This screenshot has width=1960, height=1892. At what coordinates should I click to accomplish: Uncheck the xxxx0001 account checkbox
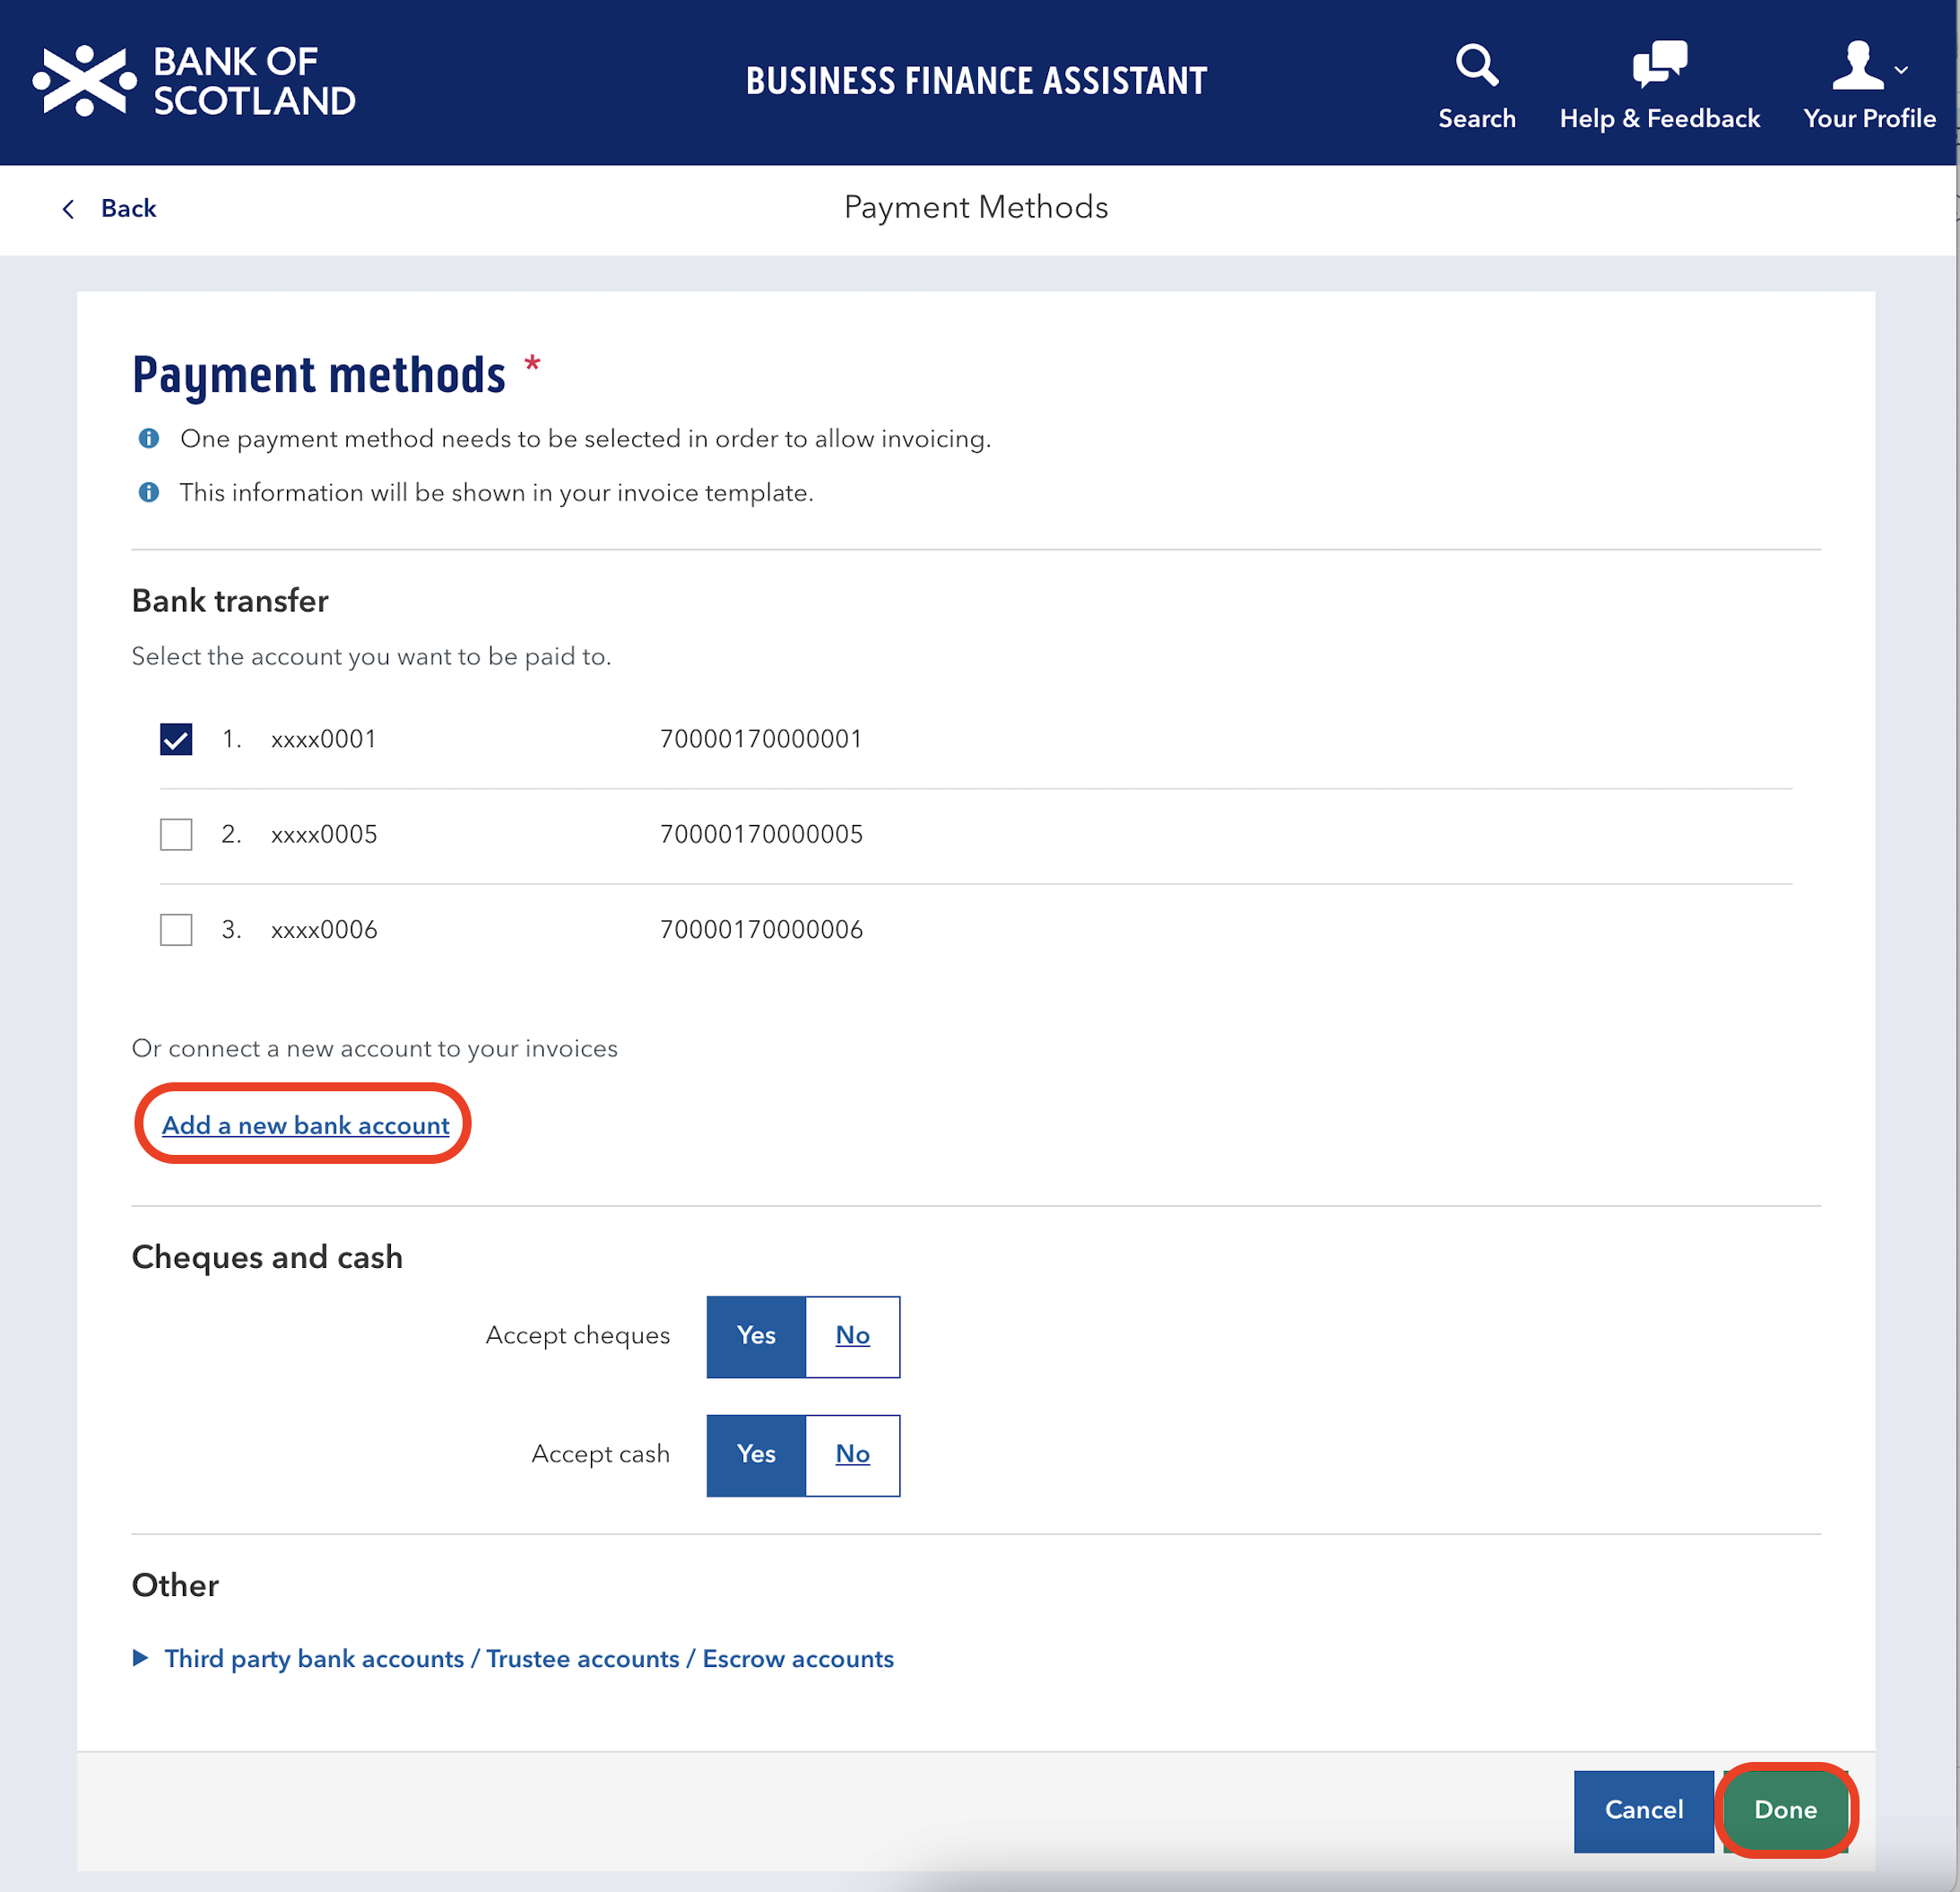(176, 740)
